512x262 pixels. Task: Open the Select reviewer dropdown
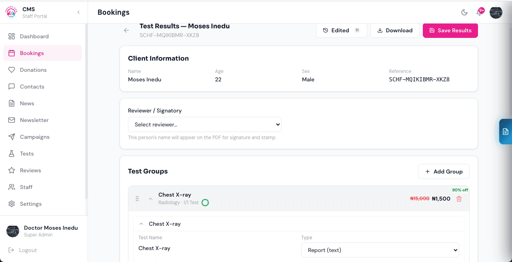tap(205, 124)
